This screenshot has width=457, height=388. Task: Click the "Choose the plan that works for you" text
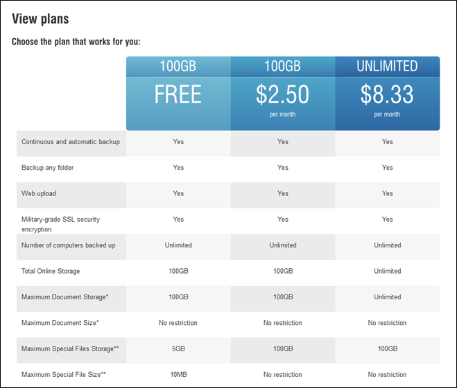76,42
